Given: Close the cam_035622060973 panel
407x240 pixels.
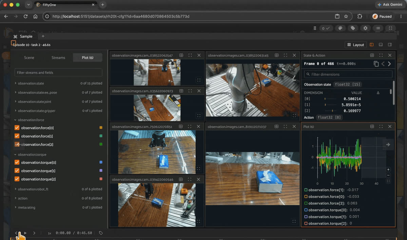Looking at the screenshot, I should (x=199, y=91).
